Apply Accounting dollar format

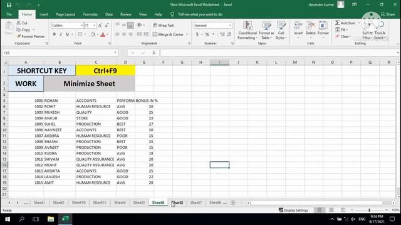pos(197,34)
